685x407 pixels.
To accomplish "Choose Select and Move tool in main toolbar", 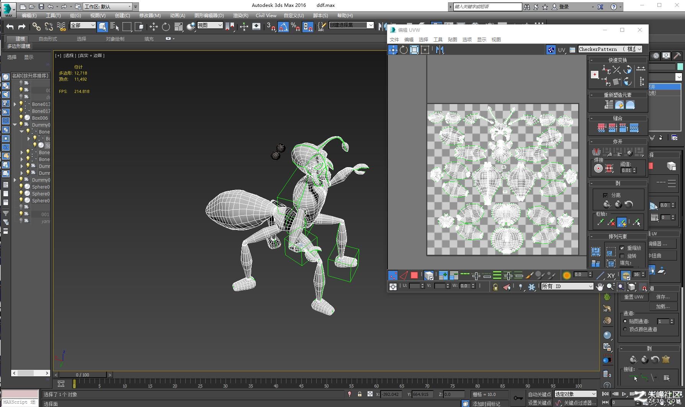I will (154, 26).
